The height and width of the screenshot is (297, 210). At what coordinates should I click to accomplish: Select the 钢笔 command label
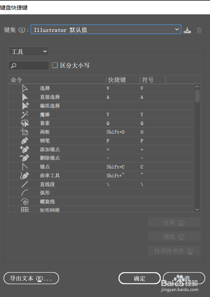[45, 141]
